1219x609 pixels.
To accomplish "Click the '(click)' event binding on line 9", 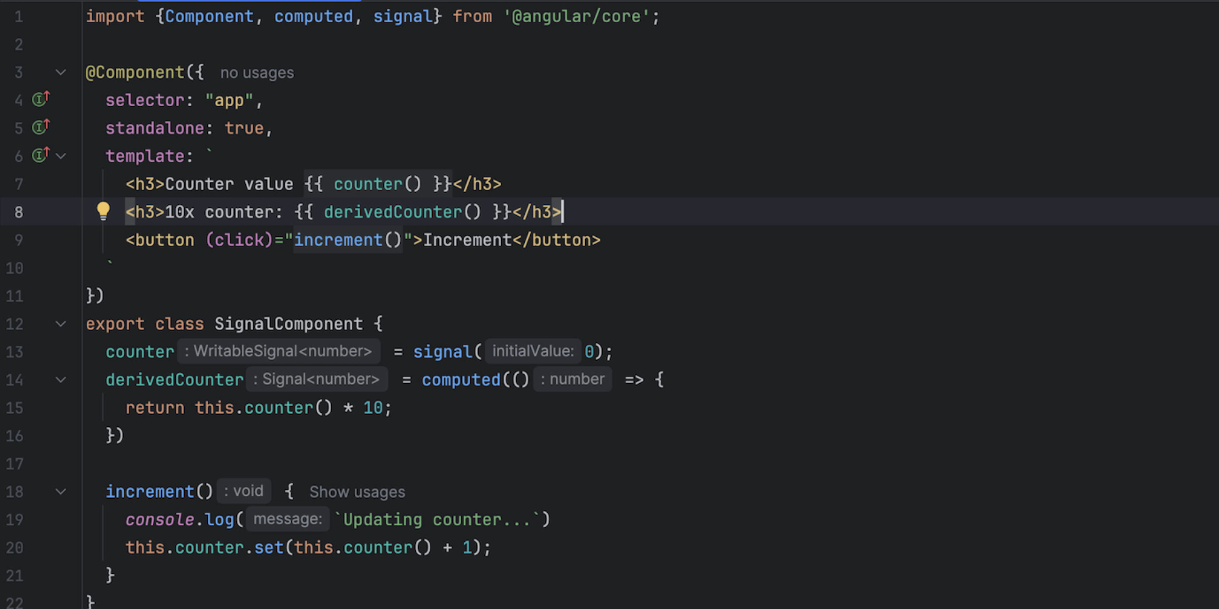I will (239, 240).
